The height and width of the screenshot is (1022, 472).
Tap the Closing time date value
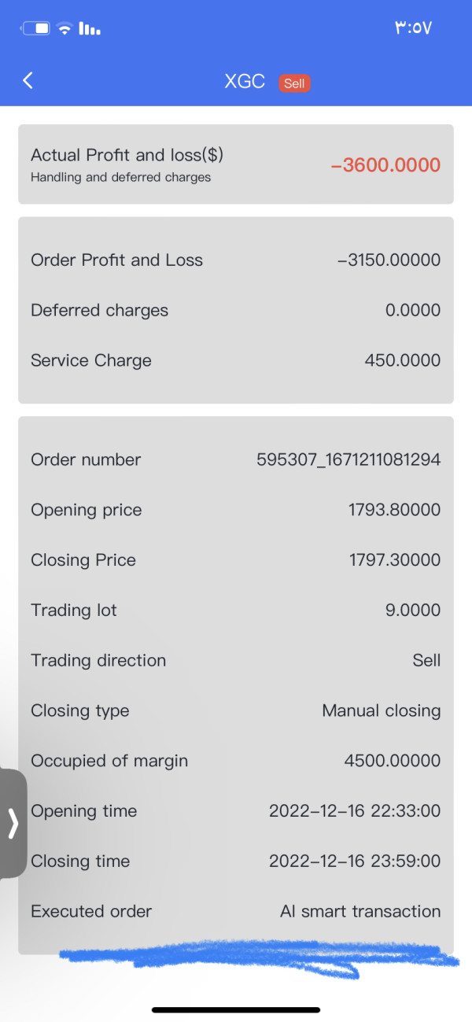click(354, 862)
